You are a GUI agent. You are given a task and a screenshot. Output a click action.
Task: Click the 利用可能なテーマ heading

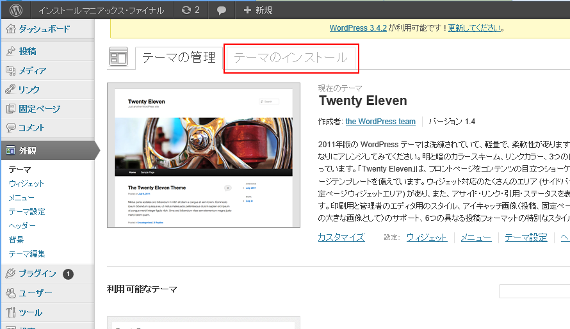click(142, 289)
